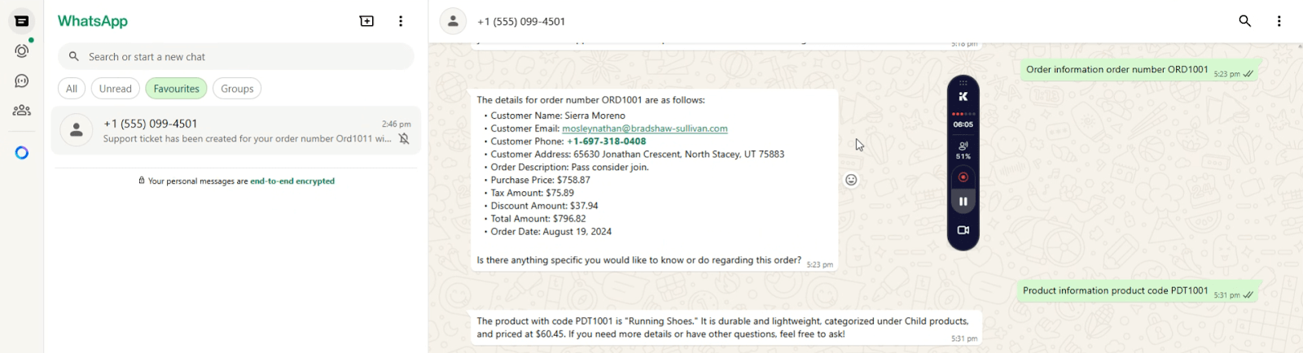Image resolution: width=1303 pixels, height=353 pixels.
Task: React to order details message with emoji
Action: point(851,180)
